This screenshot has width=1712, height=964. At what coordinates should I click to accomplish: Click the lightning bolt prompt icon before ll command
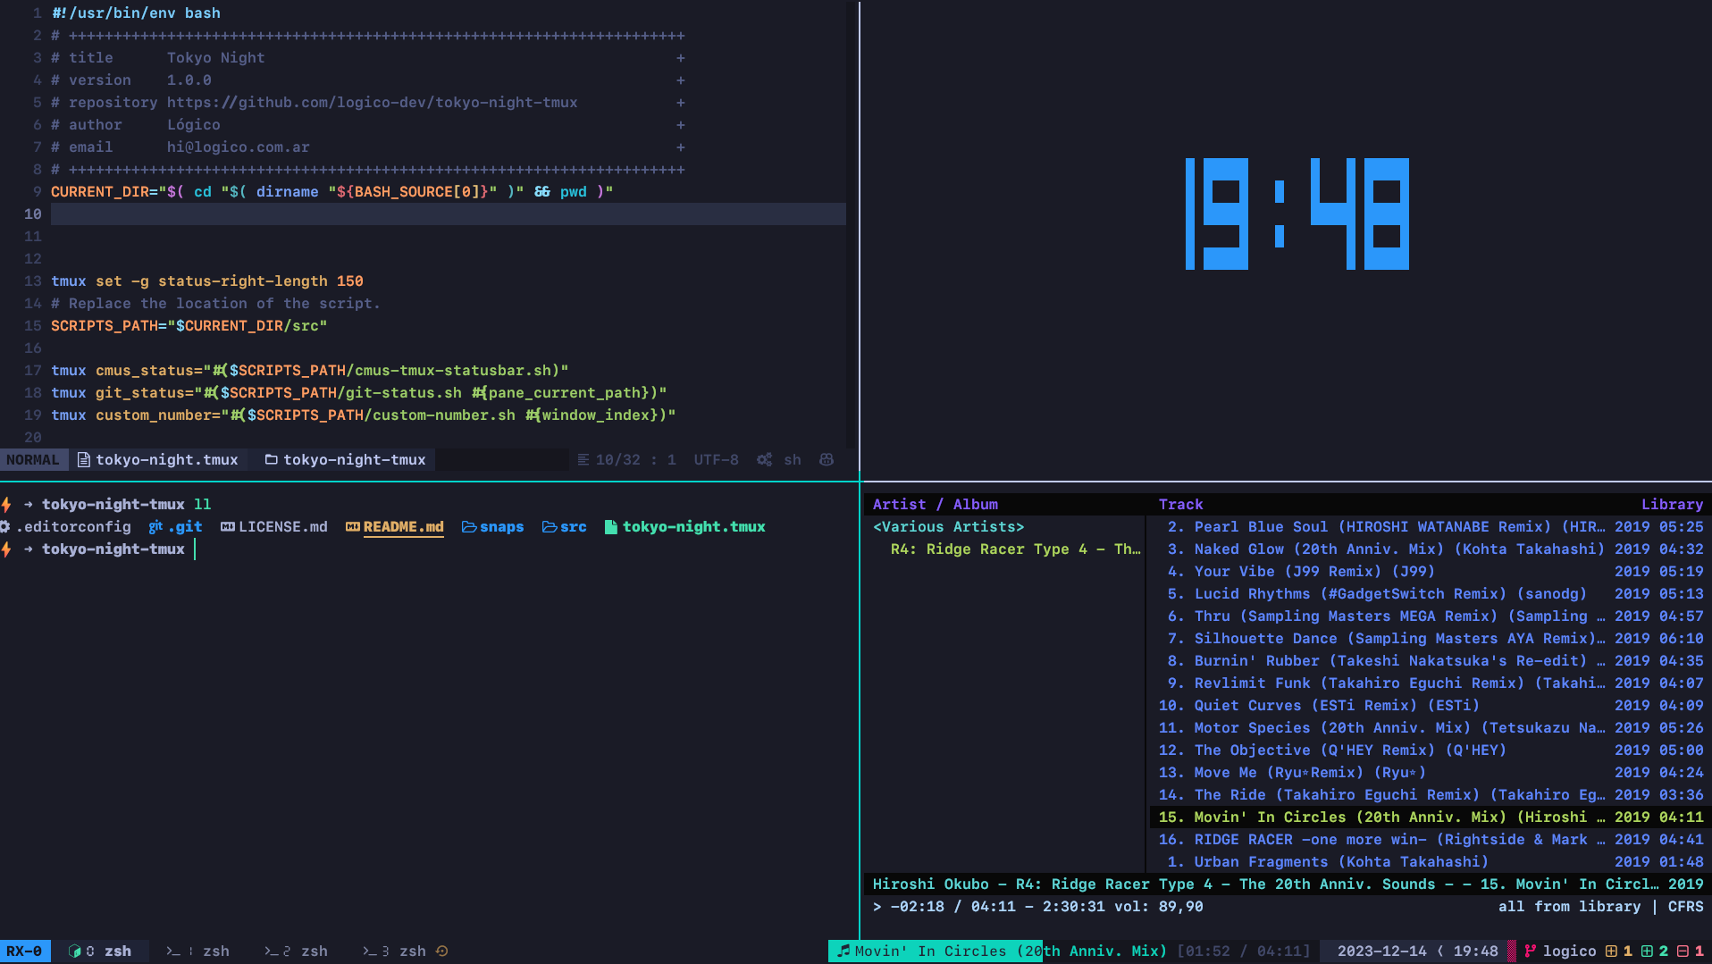[7, 505]
